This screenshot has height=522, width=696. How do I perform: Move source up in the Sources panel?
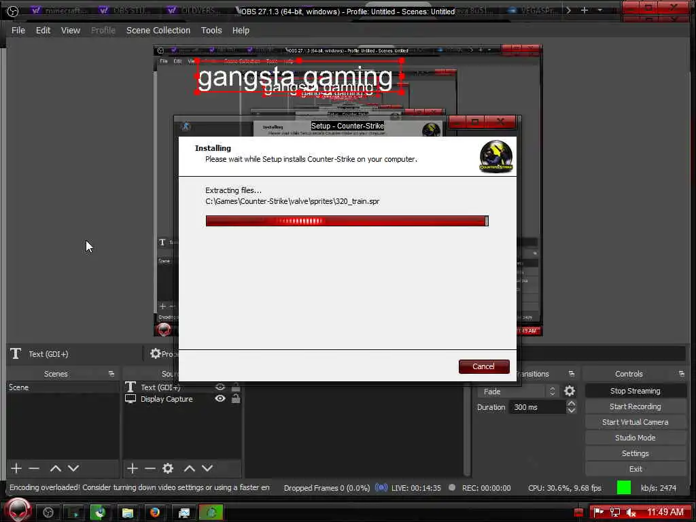tap(190, 468)
